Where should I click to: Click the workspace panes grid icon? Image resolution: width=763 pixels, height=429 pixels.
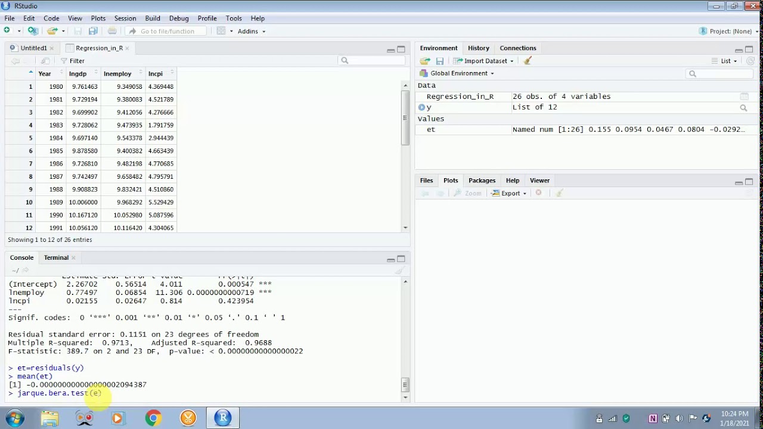click(221, 31)
